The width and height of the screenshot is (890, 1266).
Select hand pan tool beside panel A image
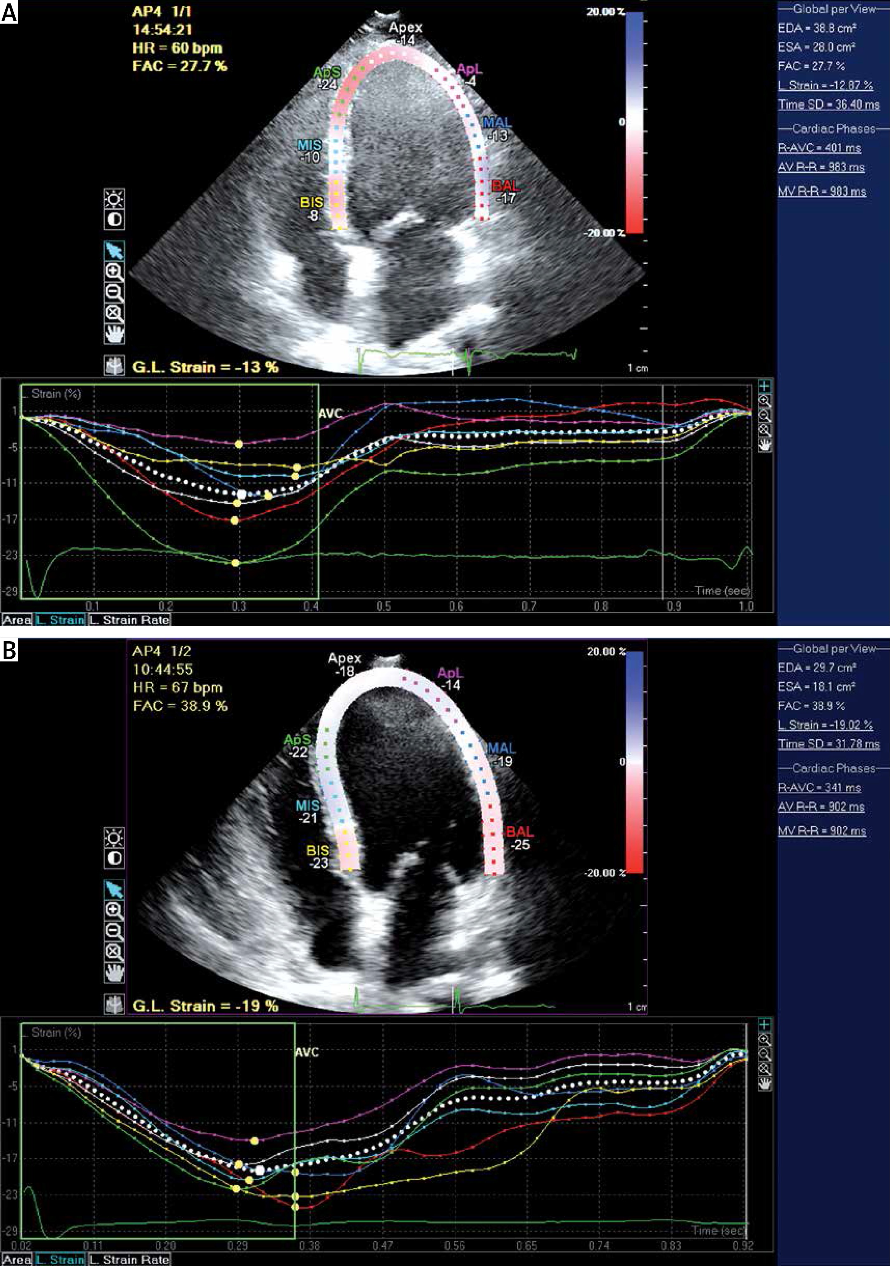pyautogui.click(x=114, y=334)
